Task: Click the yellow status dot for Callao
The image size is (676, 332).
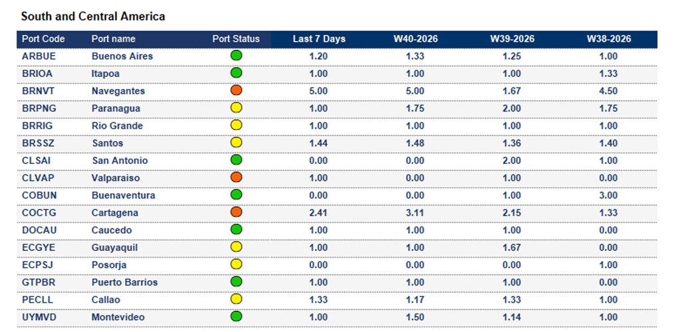Action: [236, 299]
